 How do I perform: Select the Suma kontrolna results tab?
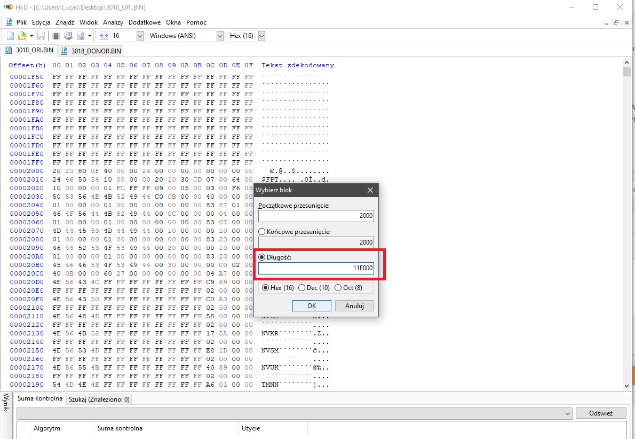click(x=39, y=398)
